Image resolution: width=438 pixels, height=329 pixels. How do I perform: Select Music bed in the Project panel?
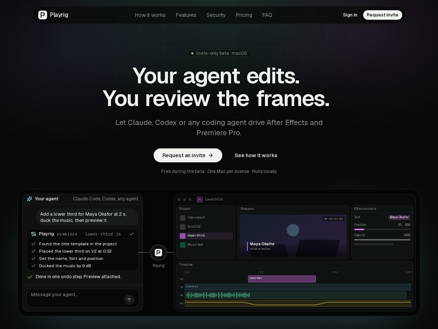tap(205, 245)
